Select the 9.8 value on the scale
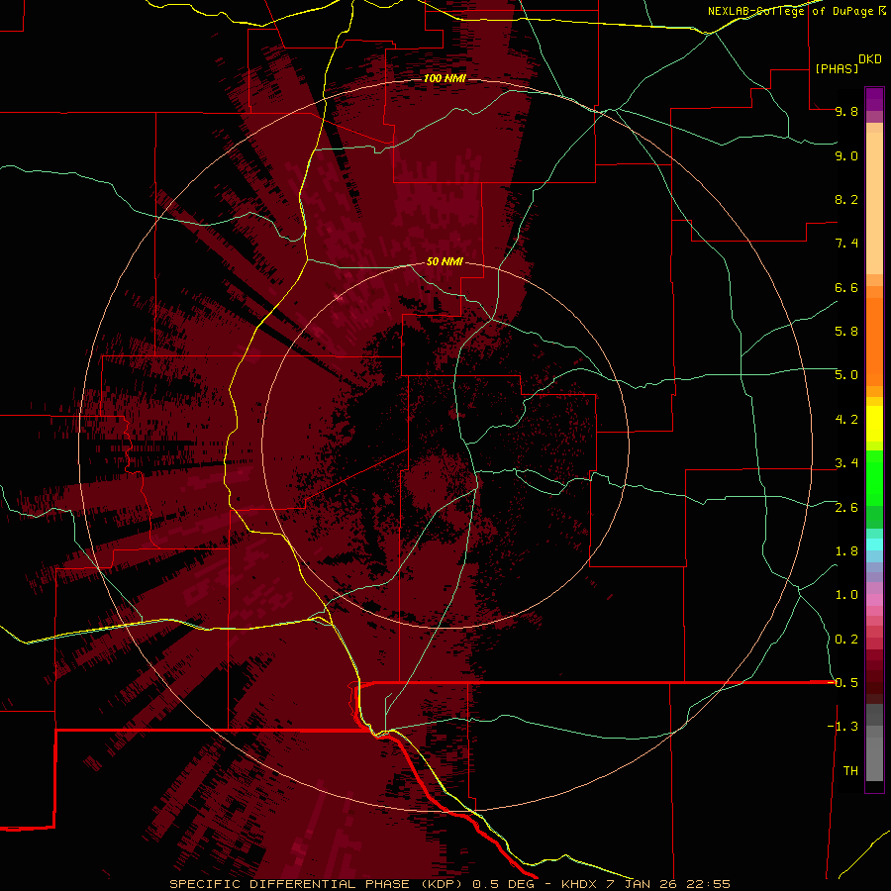Screen dimensions: 891x891 coord(846,111)
